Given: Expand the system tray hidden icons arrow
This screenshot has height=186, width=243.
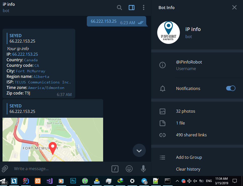Looking at the screenshot, I should tap(177, 181).
